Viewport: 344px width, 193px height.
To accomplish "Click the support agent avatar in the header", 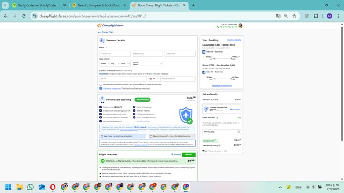I will click(x=240, y=26).
